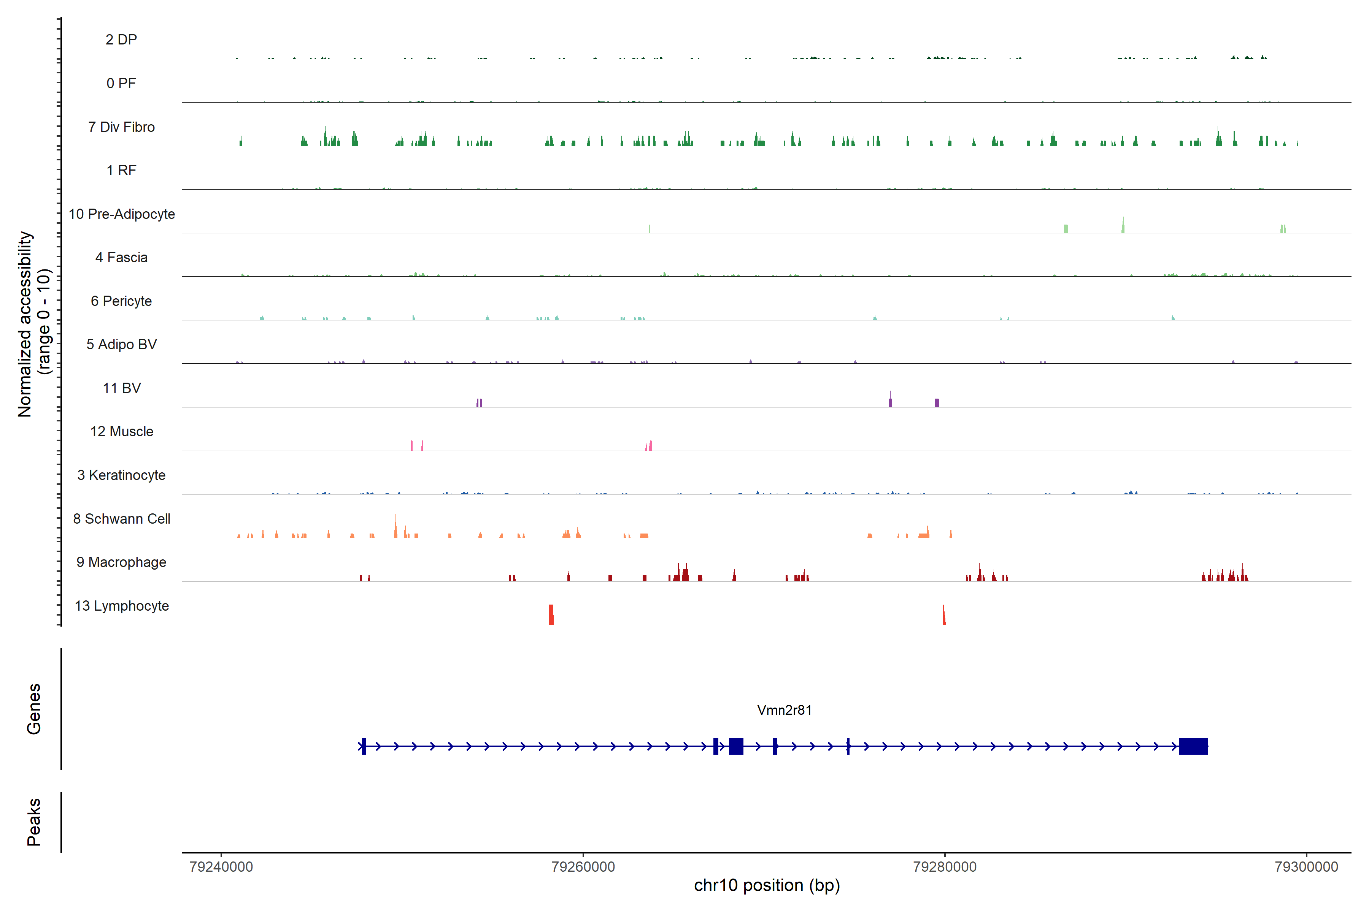Viewport: 1369px width, 912px height.
Task: Click the largest rightmost Vmn2r81 exon block
Action: click(1193, 746)
